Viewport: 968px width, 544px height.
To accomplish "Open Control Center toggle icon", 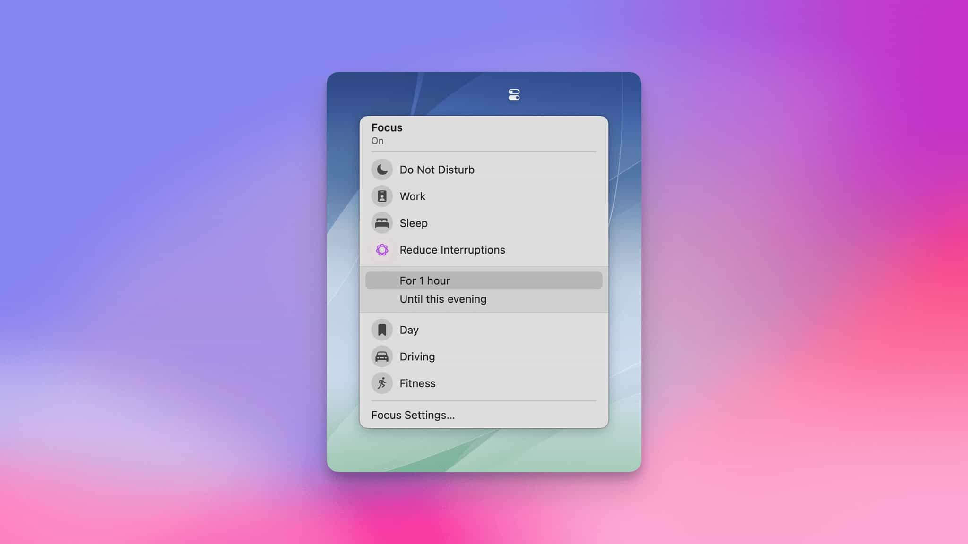I will (514, 95).
